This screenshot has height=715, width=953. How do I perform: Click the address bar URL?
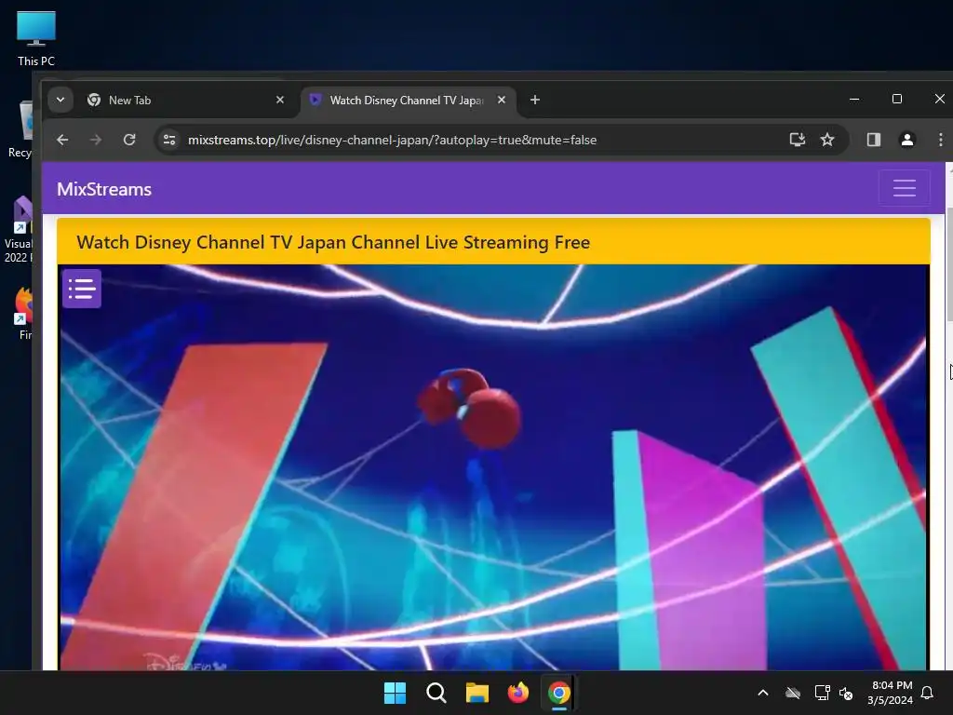392,140
